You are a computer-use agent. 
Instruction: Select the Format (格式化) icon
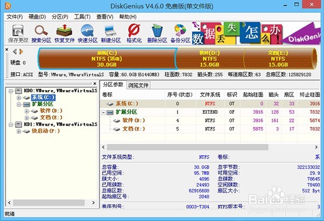[x=134, y=33]
